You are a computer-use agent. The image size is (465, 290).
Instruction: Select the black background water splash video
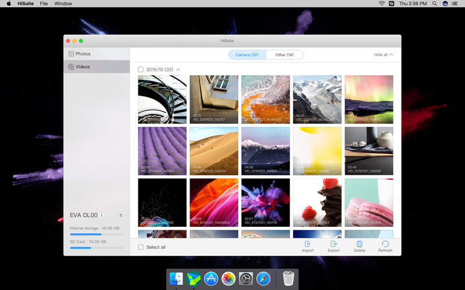coord(162,202)
